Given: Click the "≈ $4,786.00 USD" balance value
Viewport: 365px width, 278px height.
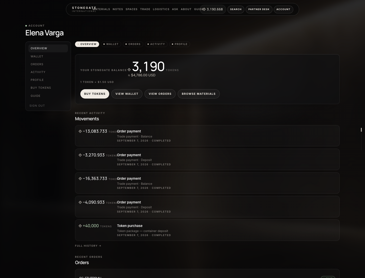Looking at the screenshot, I should [x=142, y=75].
